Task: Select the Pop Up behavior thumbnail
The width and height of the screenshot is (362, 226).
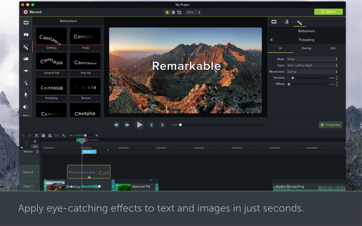Action: (85, 62)
